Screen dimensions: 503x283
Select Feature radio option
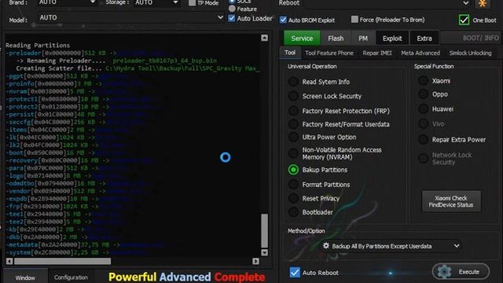[232, 9]
